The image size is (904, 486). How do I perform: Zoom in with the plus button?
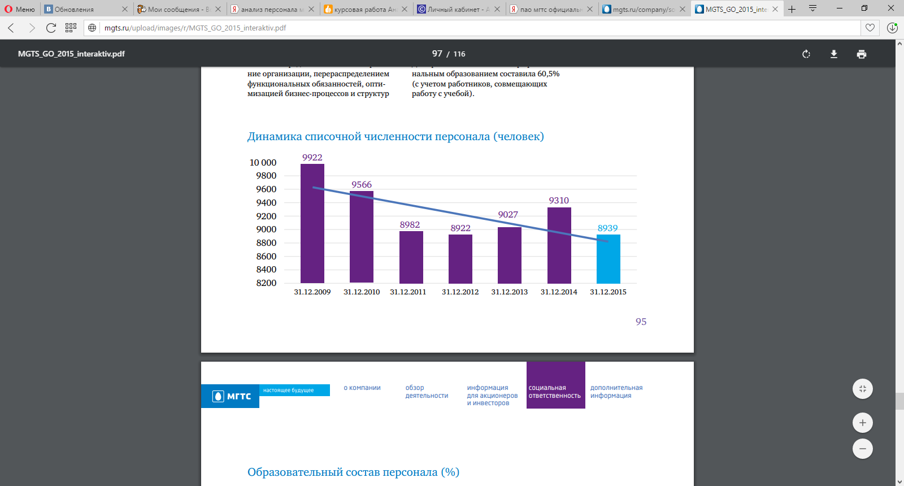(x=863, y=423)
